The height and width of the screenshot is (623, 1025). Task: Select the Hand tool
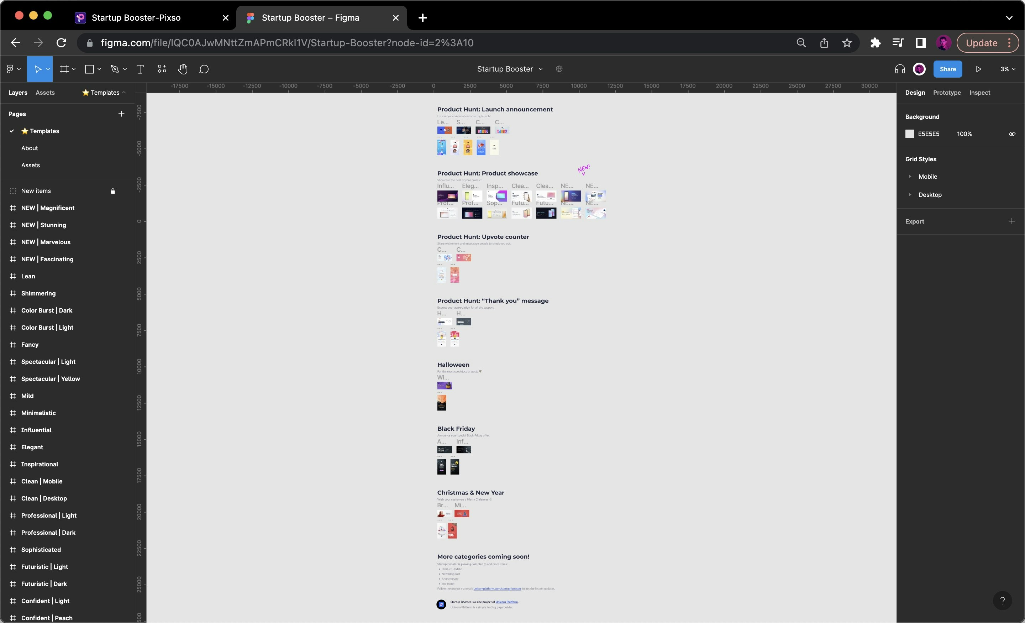click(183, 69)
